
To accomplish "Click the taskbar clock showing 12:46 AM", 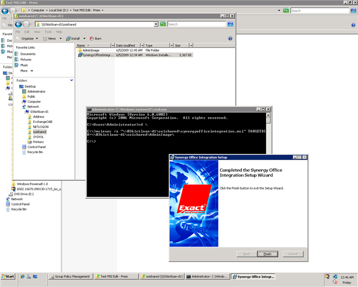I will [347, 277].
